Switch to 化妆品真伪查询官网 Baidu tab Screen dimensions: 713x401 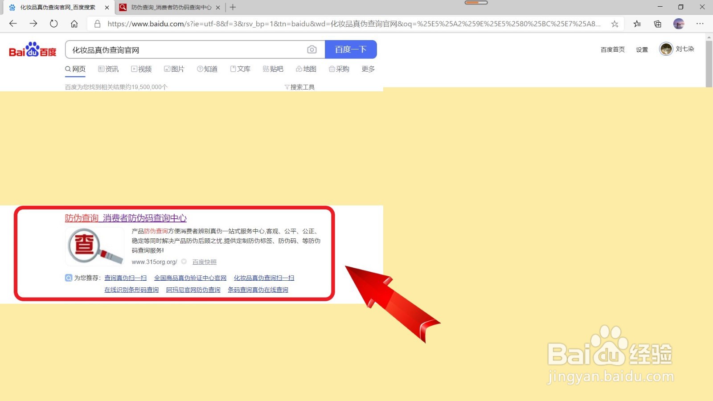pyautogui.click(x=58, y=8)
